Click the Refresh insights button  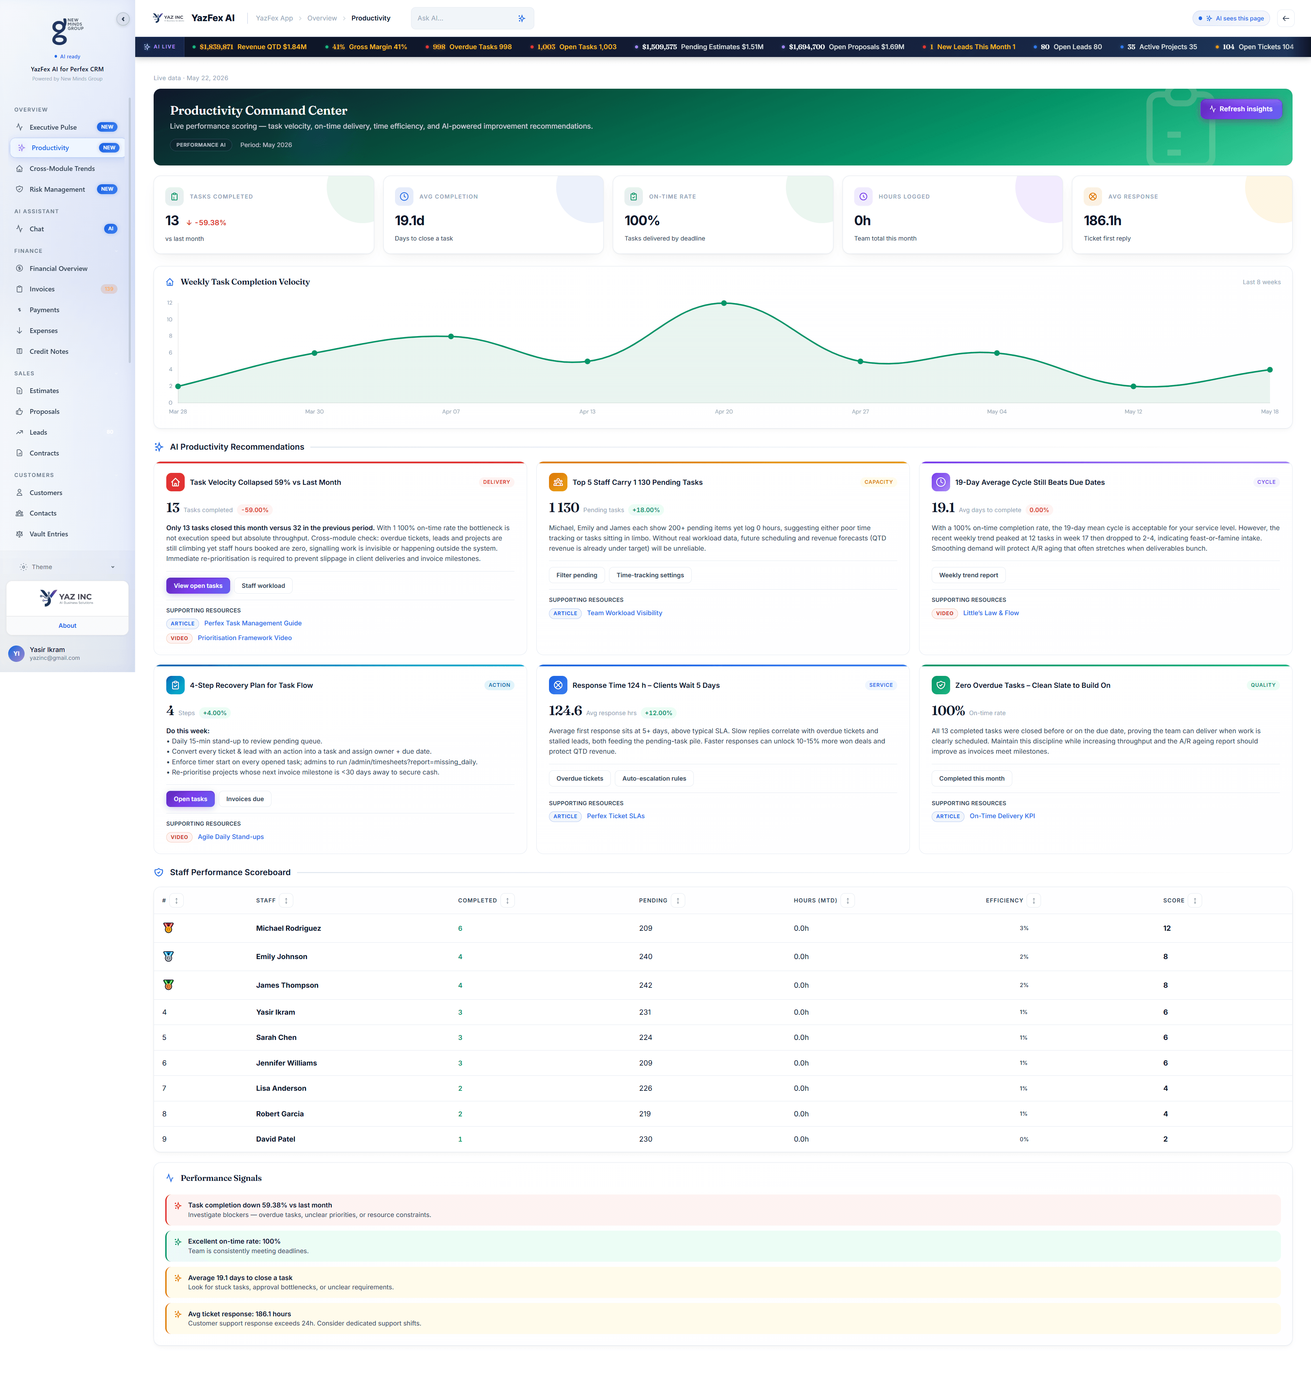pos(1241,109)
